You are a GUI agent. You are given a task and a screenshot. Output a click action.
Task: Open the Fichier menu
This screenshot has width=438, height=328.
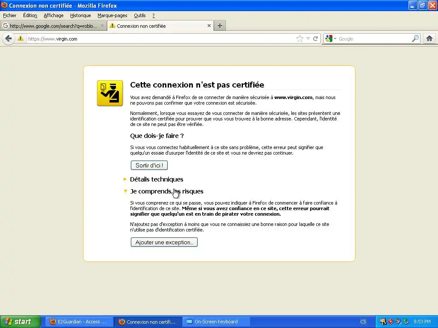pos(10,16)
